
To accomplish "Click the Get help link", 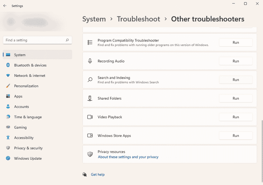I will [97, 174].
